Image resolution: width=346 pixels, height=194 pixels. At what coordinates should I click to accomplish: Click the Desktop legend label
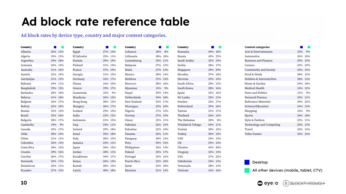coord(260,162)
